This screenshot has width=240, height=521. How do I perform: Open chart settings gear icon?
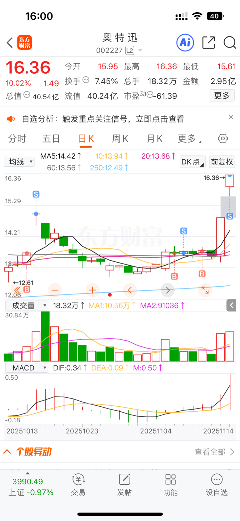[223, 138]
